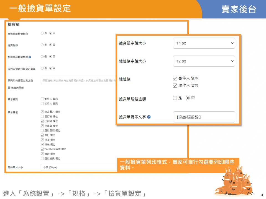
Task: Select 是 for 自動開啟預覽列印
Action: (x=42, y=33)
